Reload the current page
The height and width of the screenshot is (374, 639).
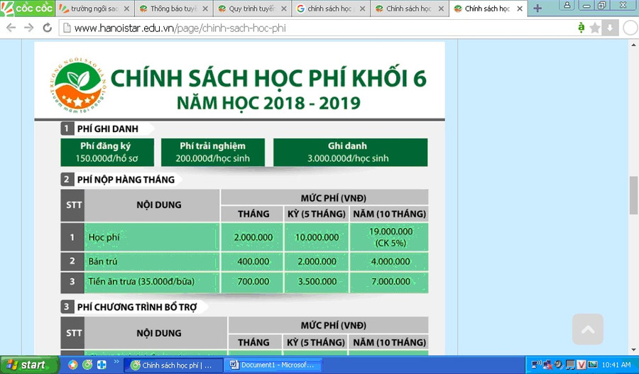point(48,28)
